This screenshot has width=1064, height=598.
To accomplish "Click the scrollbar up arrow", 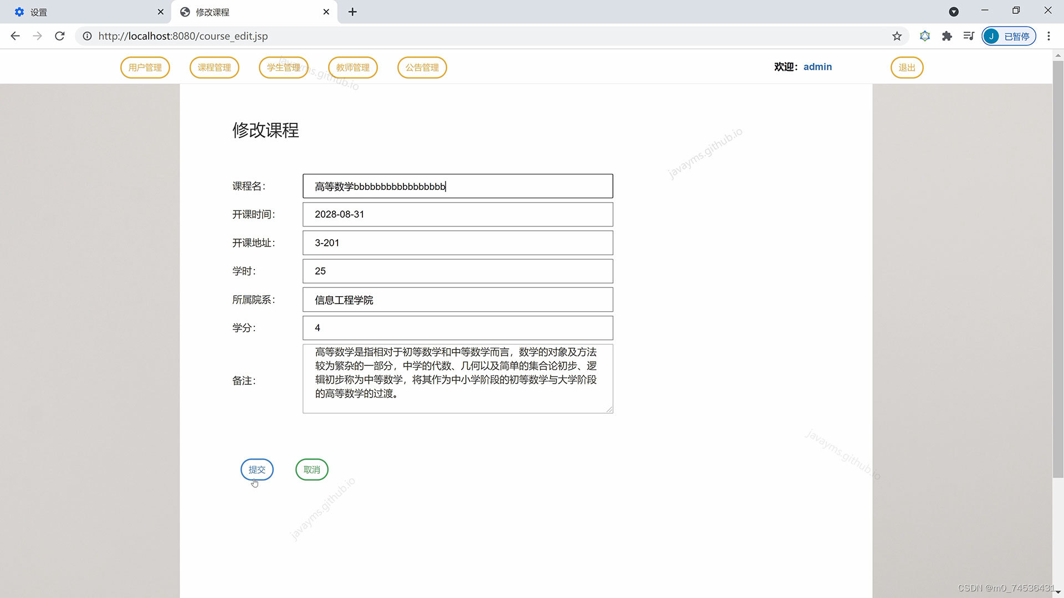I will [1058, 55].
